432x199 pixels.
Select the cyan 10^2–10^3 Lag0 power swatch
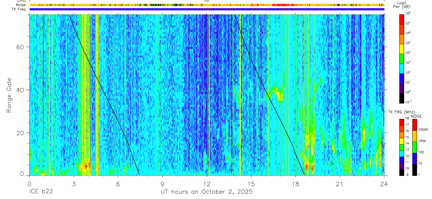tap(402, 68)
